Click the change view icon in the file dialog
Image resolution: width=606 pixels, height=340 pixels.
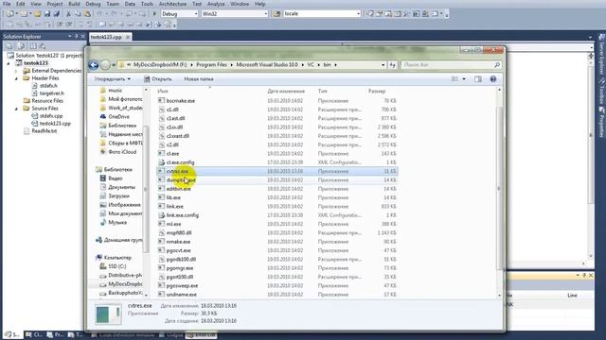click(x=454, y=79)
